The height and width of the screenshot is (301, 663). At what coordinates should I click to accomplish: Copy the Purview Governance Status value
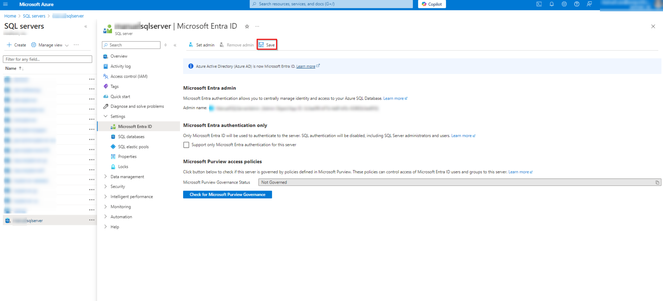(657, 182)
